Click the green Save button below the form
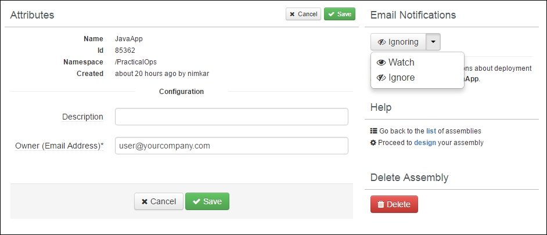 point(207,201)
